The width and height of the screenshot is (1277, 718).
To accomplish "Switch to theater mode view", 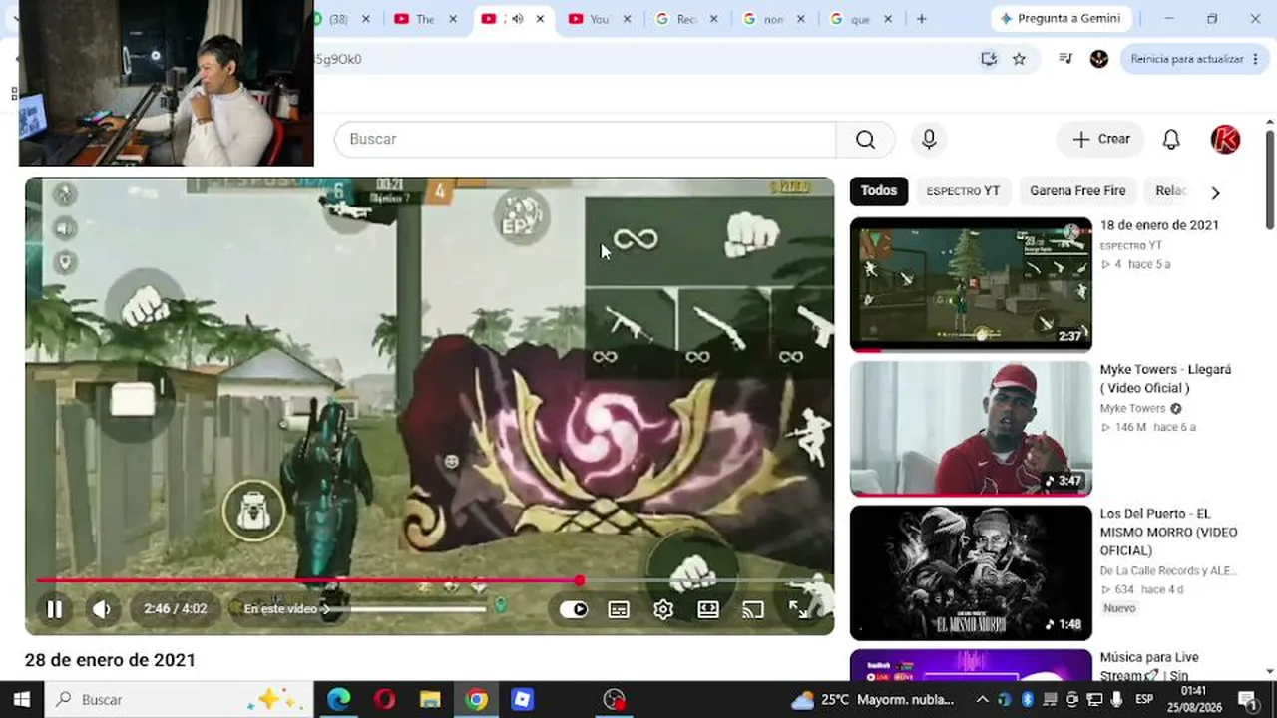I will [x=708, y=609].
